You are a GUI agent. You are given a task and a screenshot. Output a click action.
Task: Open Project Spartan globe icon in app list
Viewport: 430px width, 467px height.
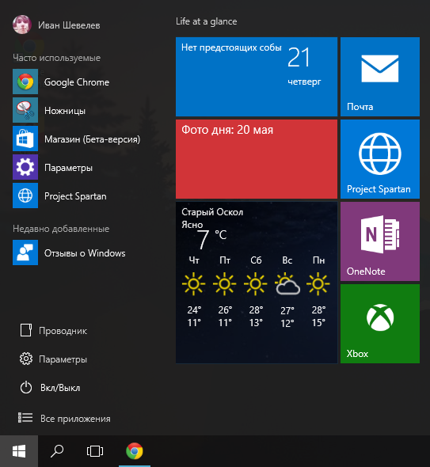[x=25, y=196]
